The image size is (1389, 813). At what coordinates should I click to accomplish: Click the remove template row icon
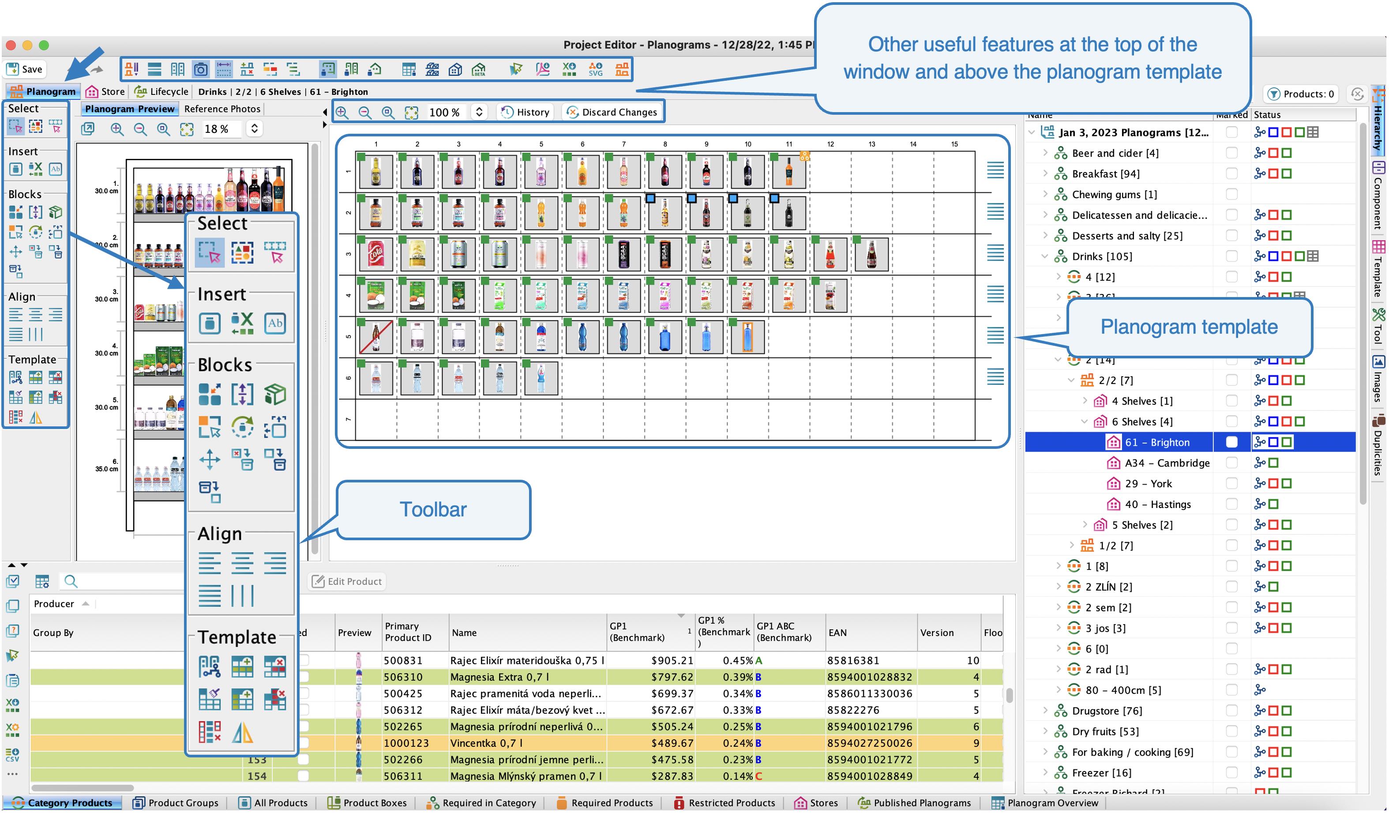point(55,377)
